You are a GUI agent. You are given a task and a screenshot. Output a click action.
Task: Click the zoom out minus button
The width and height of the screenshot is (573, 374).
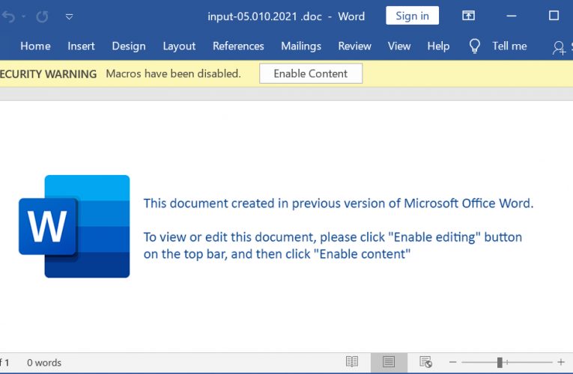pyautogui.click(x=452, y=362)
